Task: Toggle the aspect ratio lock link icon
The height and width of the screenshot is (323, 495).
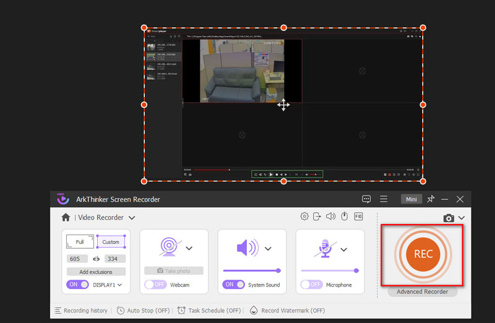Action: tap(97, 259)
